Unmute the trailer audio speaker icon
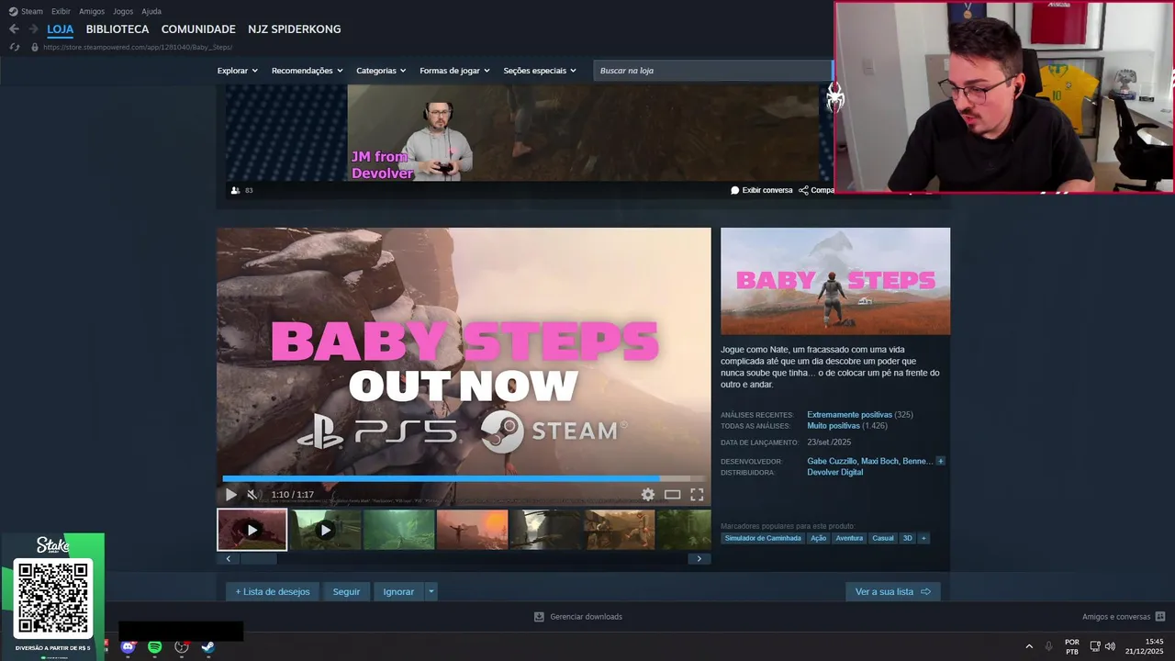 coord(253,495)
